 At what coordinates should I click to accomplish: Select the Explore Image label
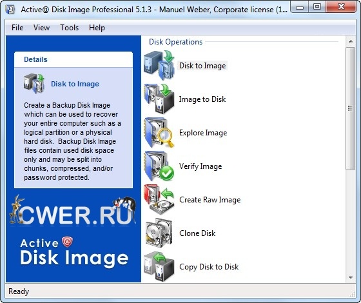pos(203,133)
